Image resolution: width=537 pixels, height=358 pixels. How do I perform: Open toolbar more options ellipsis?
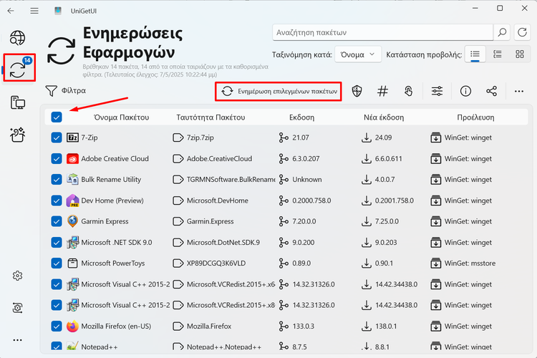519,91
